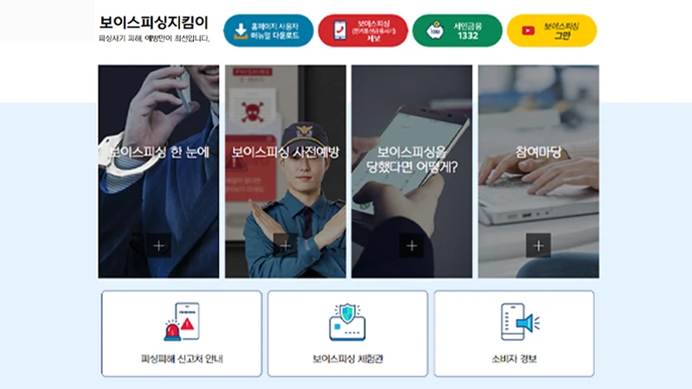Select the handcuffed caller 한 눈에 image panel
Screen dimensions: 692x389
pyautogui.click(x=158, y=171)
